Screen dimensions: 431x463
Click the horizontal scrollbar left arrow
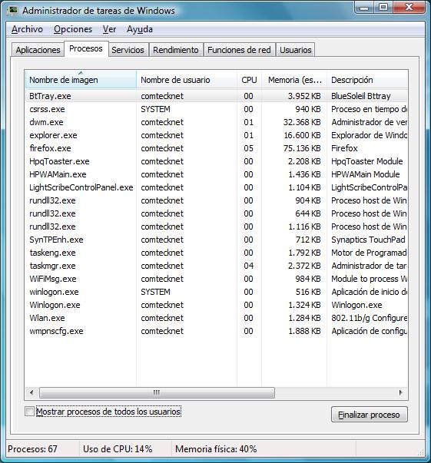tap(31, 392)
